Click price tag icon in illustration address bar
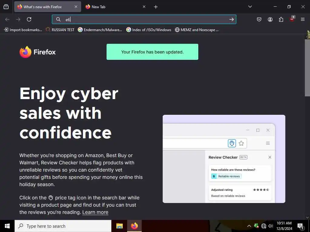This screenshot has width=310, height=232. click(x=232, y=143)
